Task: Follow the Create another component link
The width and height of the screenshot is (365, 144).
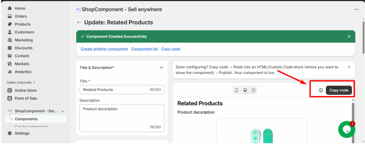Action: pyautogui.click(x=104, y=49)
